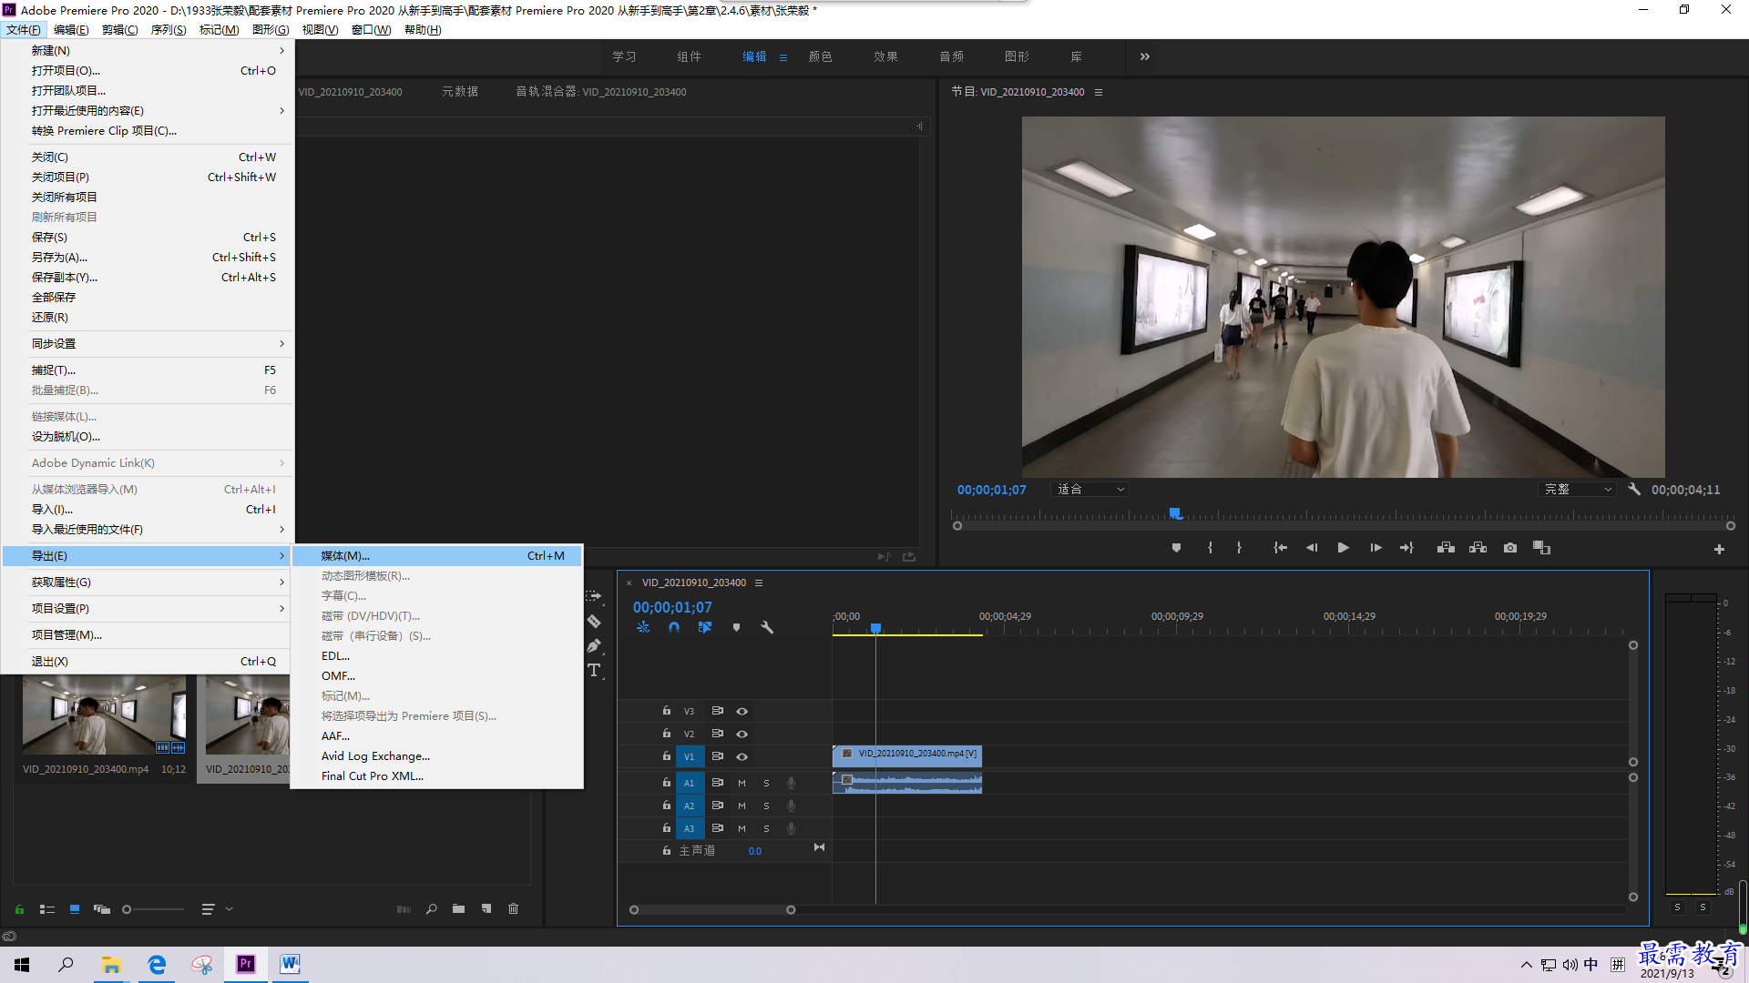
Task: Select the Type tool
Action: tap(594, 670)
